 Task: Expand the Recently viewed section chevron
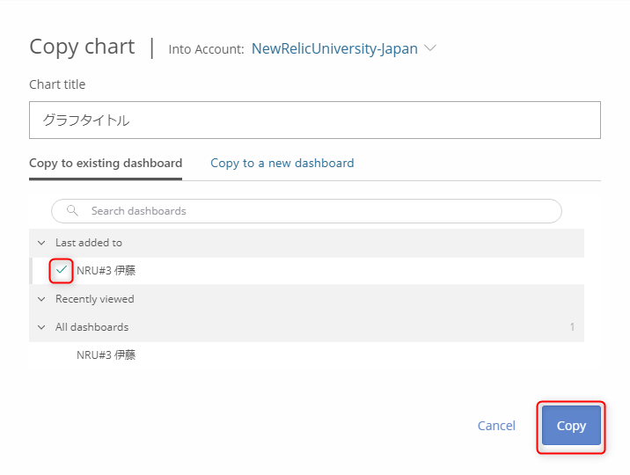(x=41, y=299)
